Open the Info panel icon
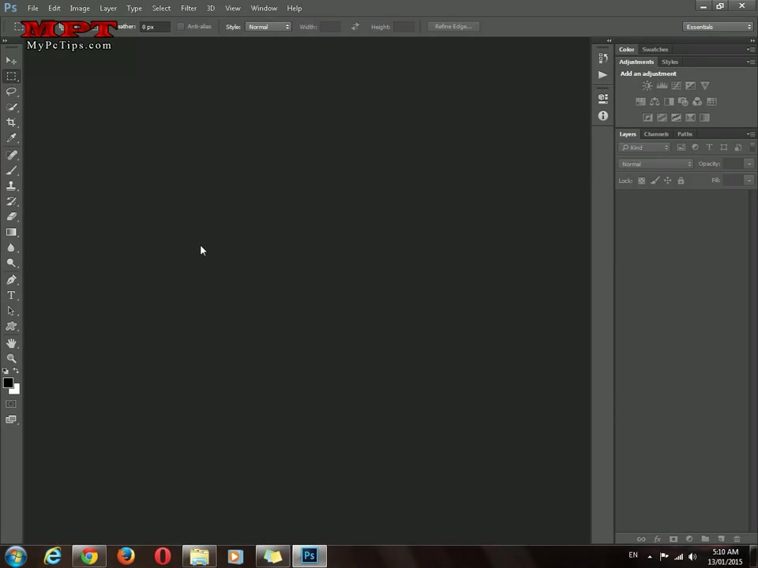 coord(602,116)
